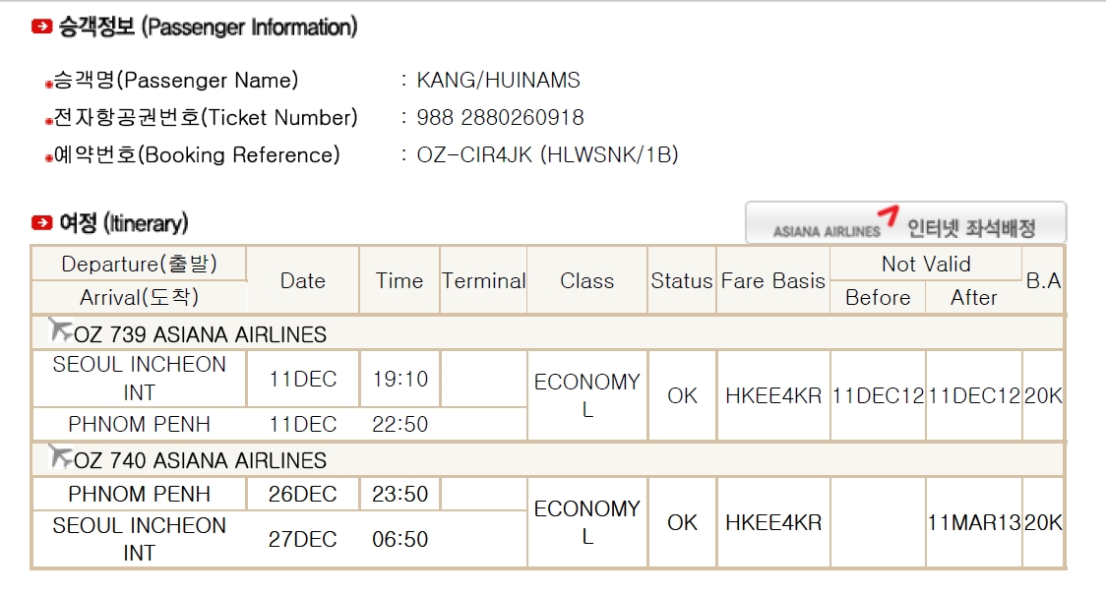Click the red arrow icon beside Passenger Information

click(x=41, y=27)
